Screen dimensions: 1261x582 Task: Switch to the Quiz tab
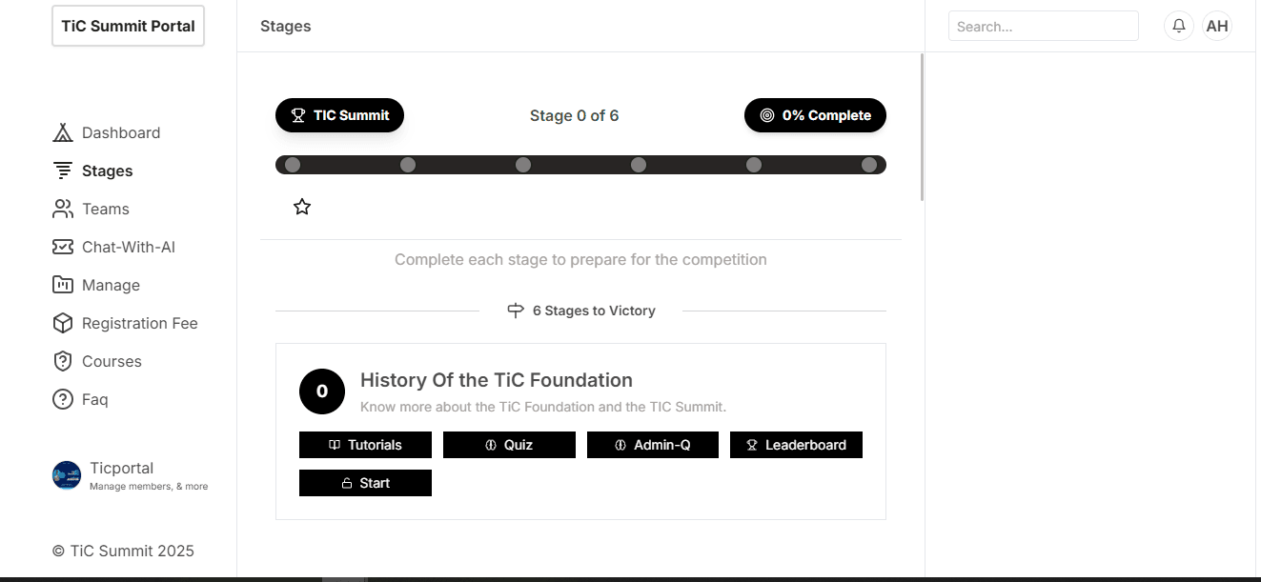(x=509, y=445)
